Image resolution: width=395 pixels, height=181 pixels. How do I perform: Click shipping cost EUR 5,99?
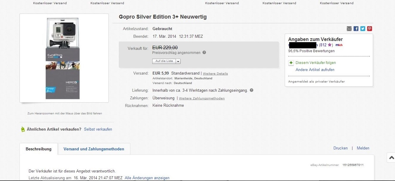coord(161,73)
